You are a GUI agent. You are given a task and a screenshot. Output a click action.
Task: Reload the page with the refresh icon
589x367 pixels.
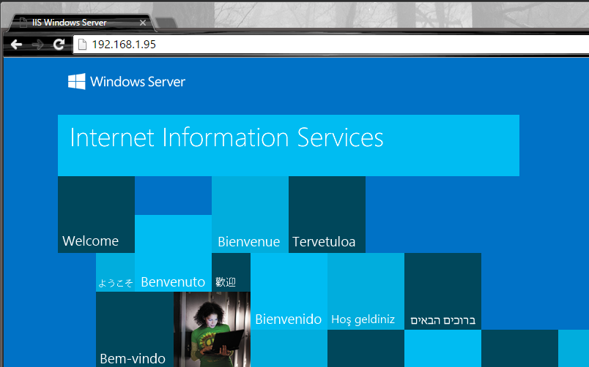59,45
